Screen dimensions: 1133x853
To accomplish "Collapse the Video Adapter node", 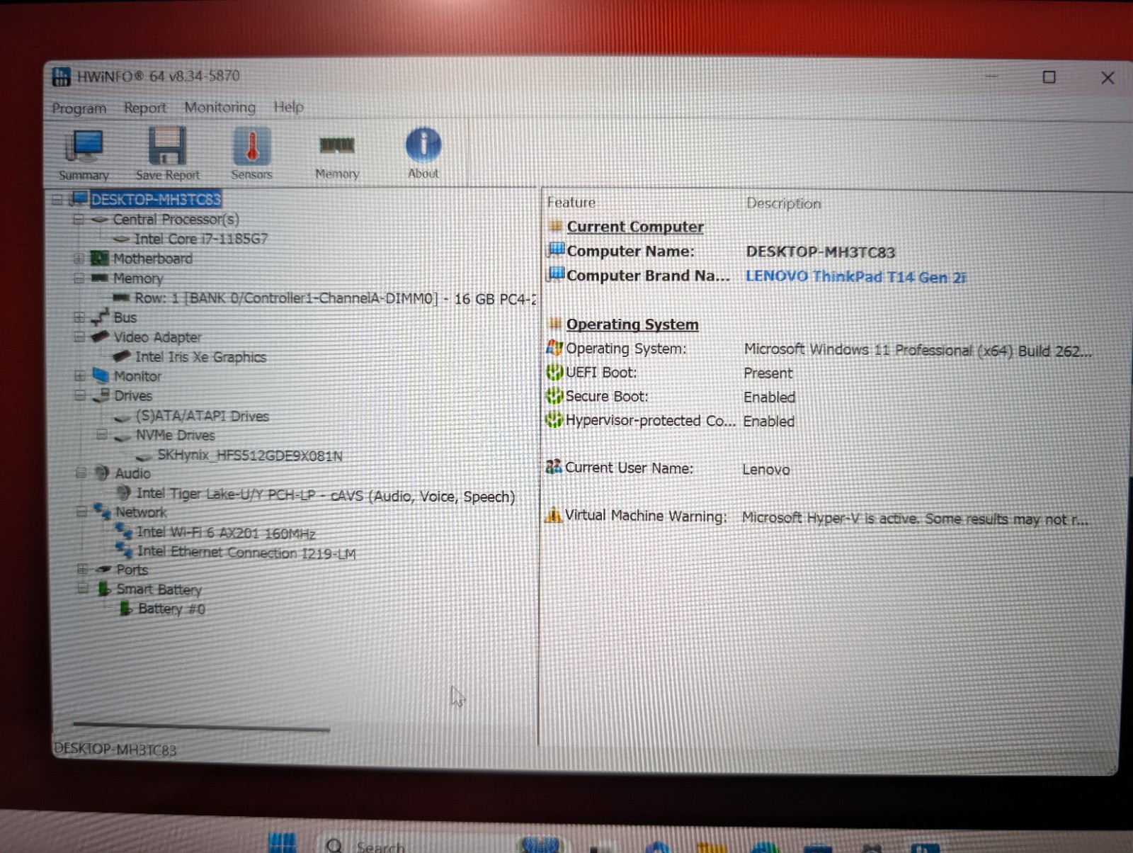I will coord(79,337).
